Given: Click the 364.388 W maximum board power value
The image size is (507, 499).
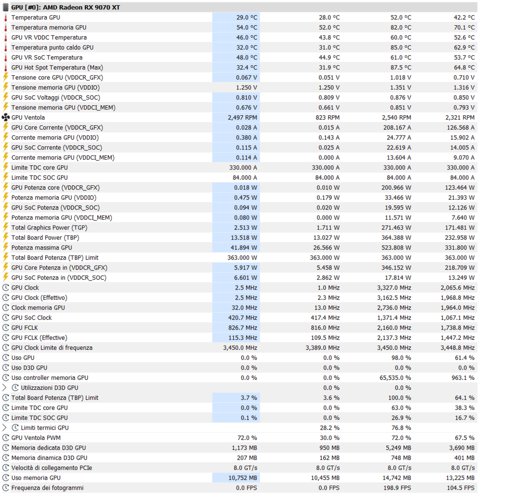Looking at the screenshot, I should tap(396, 237).
